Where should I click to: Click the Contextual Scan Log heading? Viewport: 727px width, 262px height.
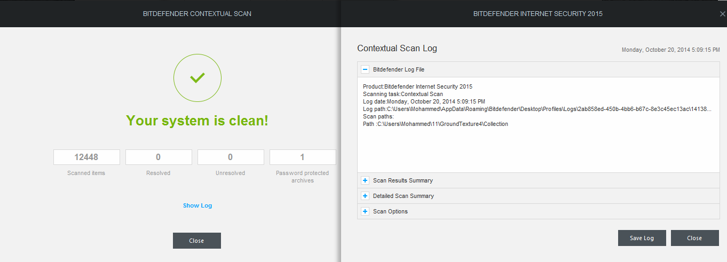coord(397,48)
